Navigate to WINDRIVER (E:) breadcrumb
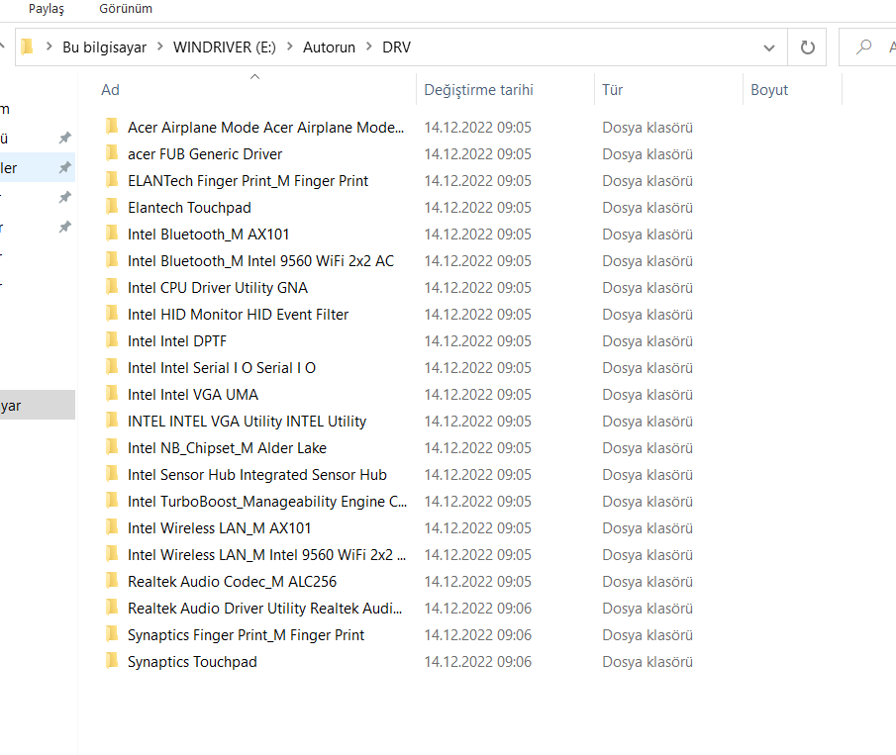896x755 pixels. [x=225, y=47]
